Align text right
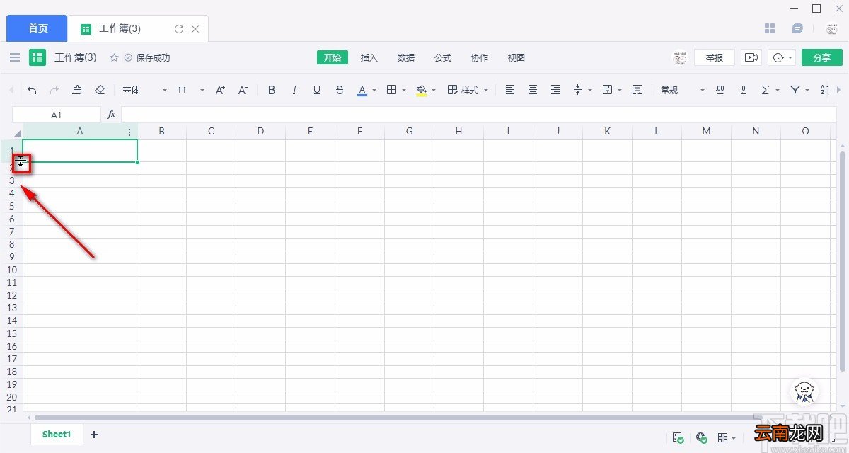 coord(555,90)
